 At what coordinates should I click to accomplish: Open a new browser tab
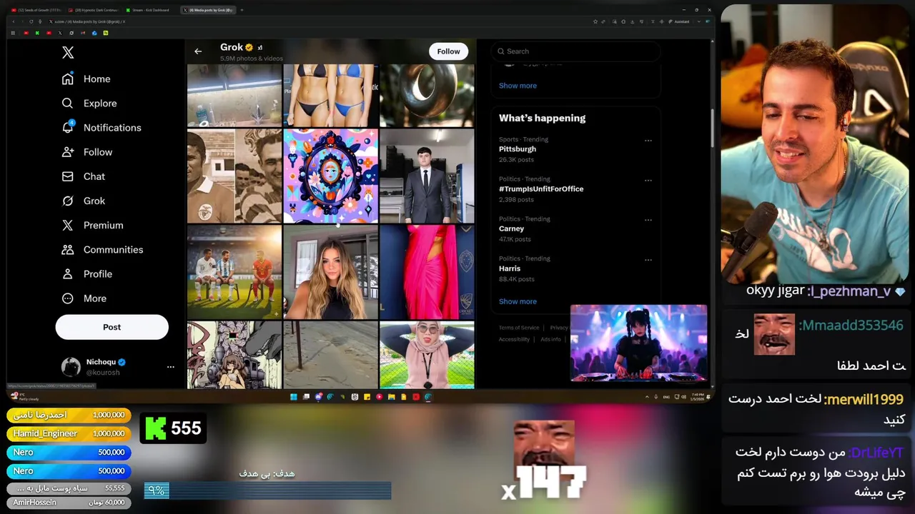242,10
